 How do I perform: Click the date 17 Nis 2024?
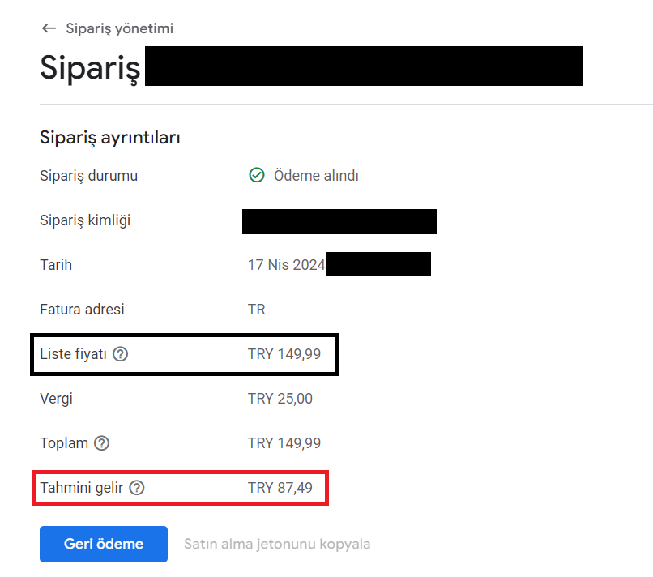click(x=287, y=265)
